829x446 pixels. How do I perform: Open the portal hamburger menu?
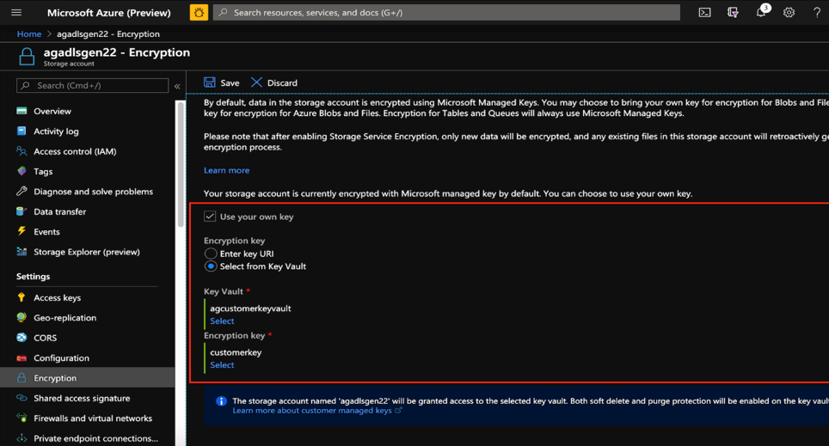coord(16,12)
